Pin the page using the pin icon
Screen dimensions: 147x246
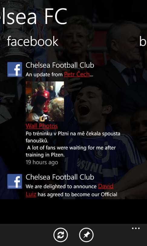coord(87,235)
